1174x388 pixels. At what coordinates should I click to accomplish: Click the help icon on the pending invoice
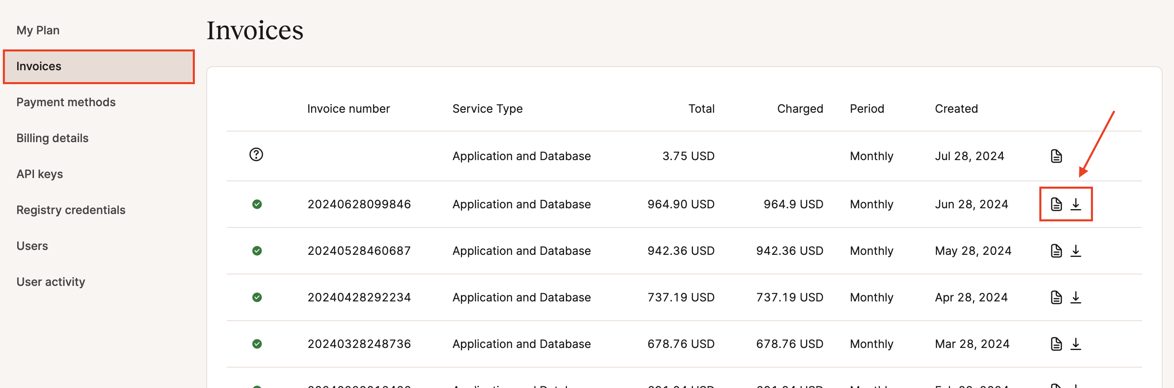[x=256, y=155]
